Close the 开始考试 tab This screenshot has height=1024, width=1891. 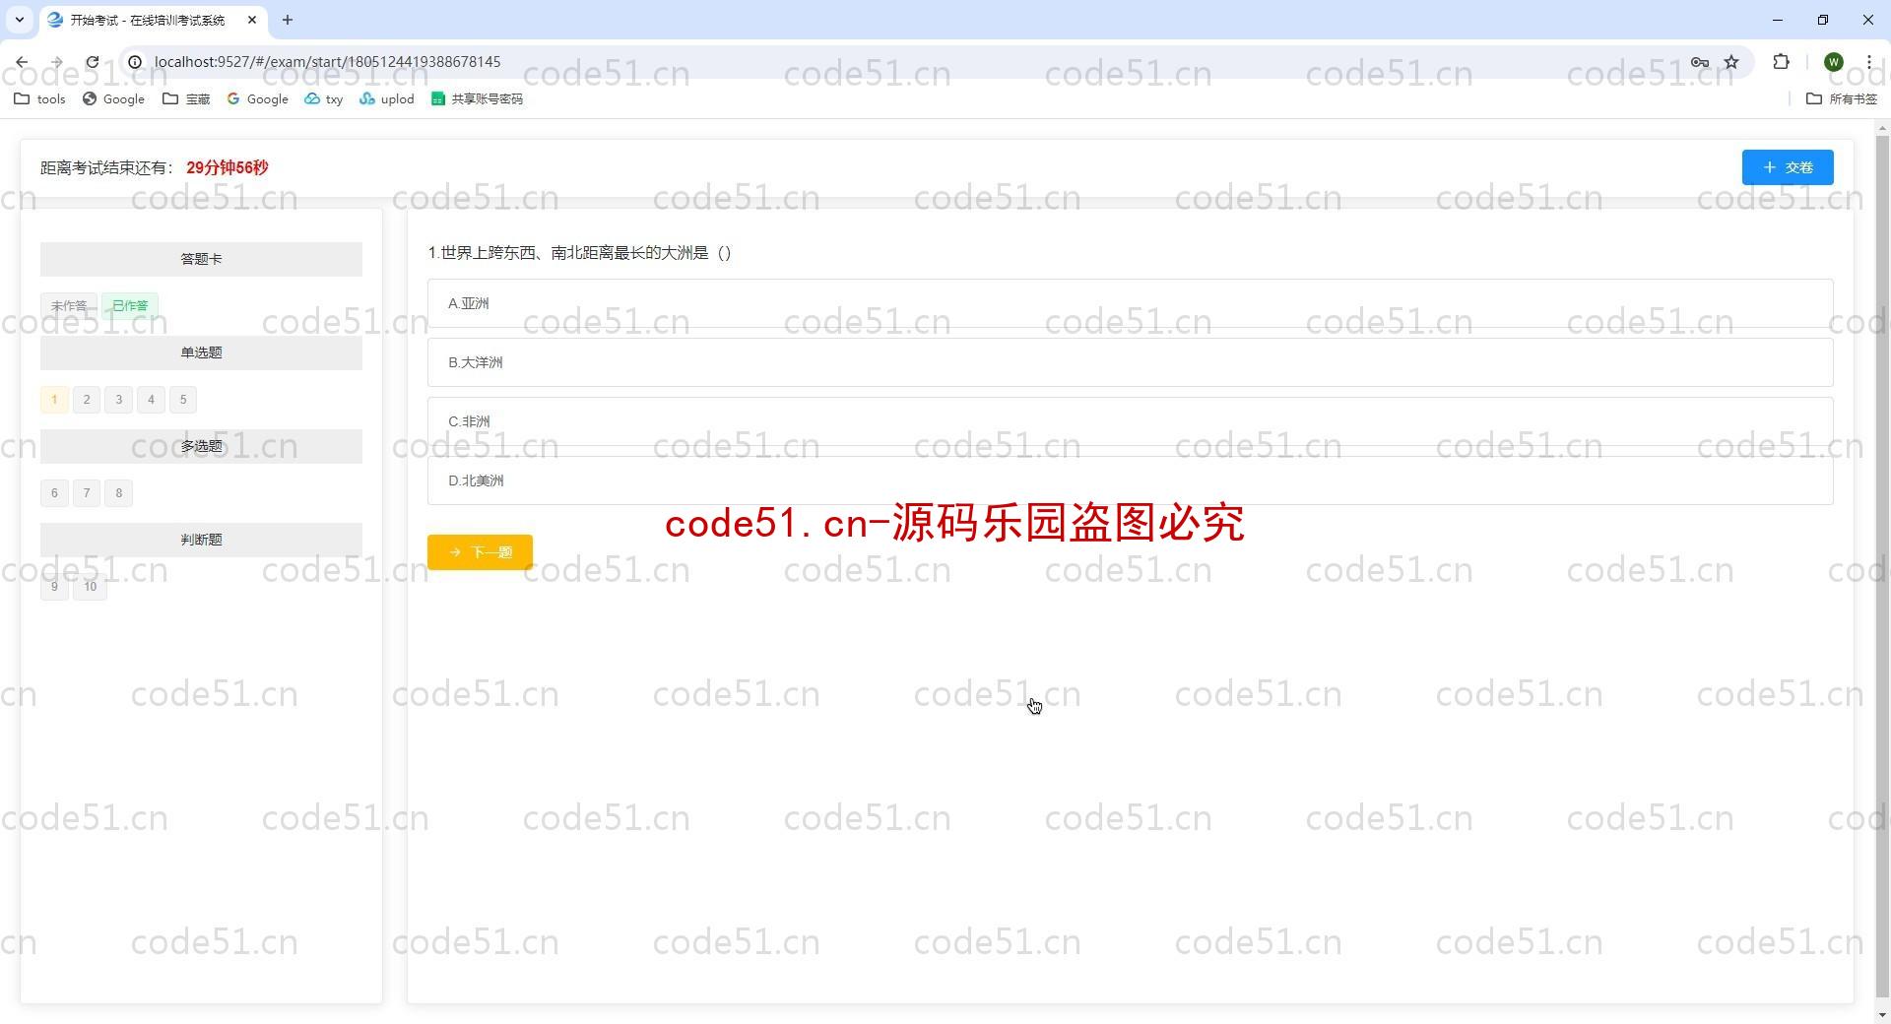[x=252, y=20]
